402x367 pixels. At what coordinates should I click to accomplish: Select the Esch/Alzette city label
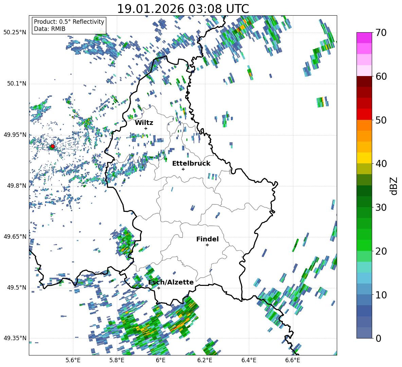coord(171,282)
